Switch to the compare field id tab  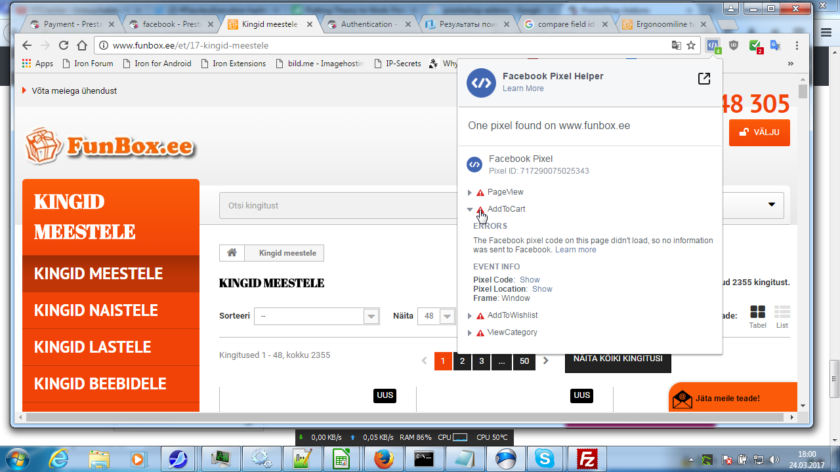pyautogui.click(x=565, y=24)
